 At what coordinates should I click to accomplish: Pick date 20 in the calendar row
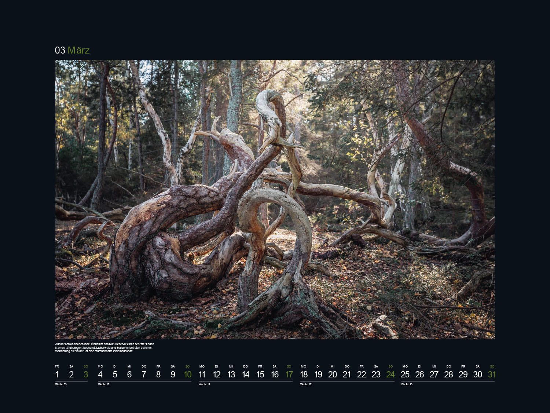333,374
